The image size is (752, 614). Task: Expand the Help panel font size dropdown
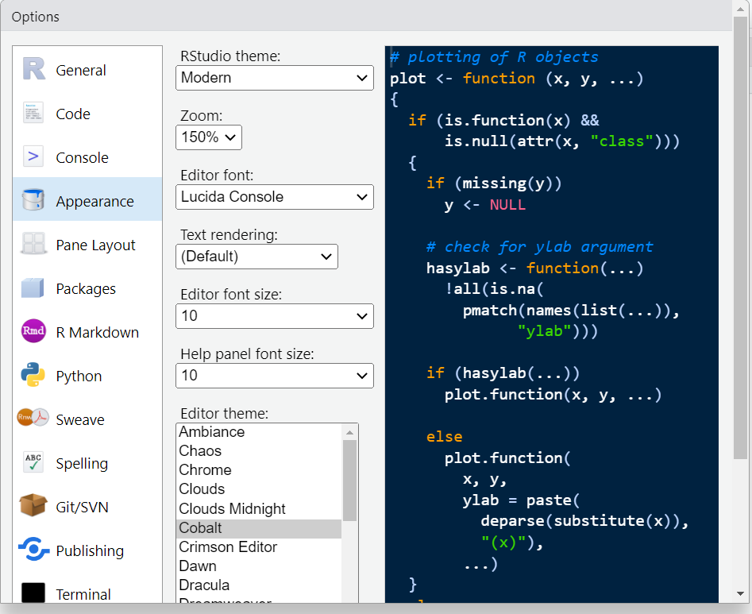pyautogui.click(x=274, y=376)
